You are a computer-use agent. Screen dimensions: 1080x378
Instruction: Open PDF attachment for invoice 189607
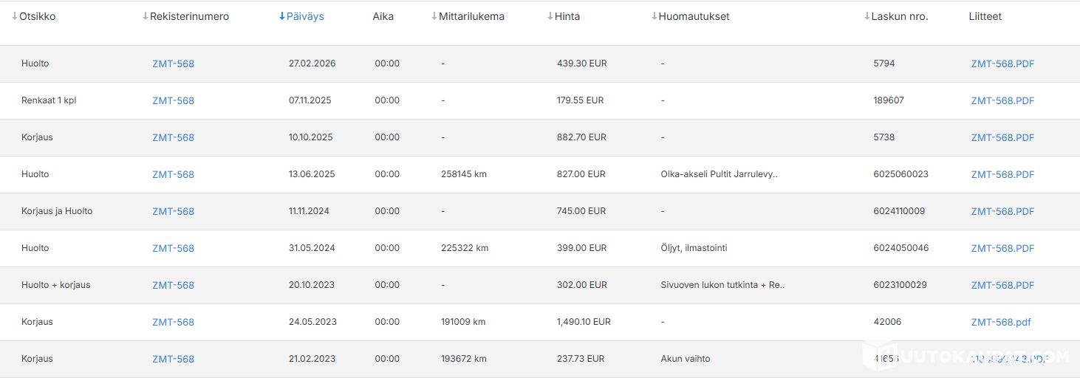(1002, 100)
